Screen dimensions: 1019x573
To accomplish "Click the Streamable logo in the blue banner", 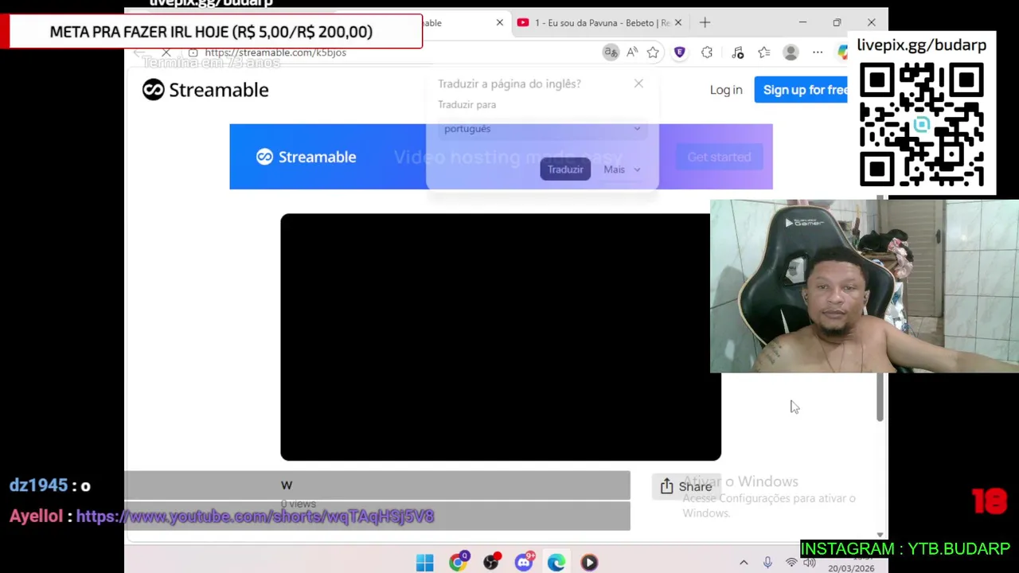I will coord(306,157).
